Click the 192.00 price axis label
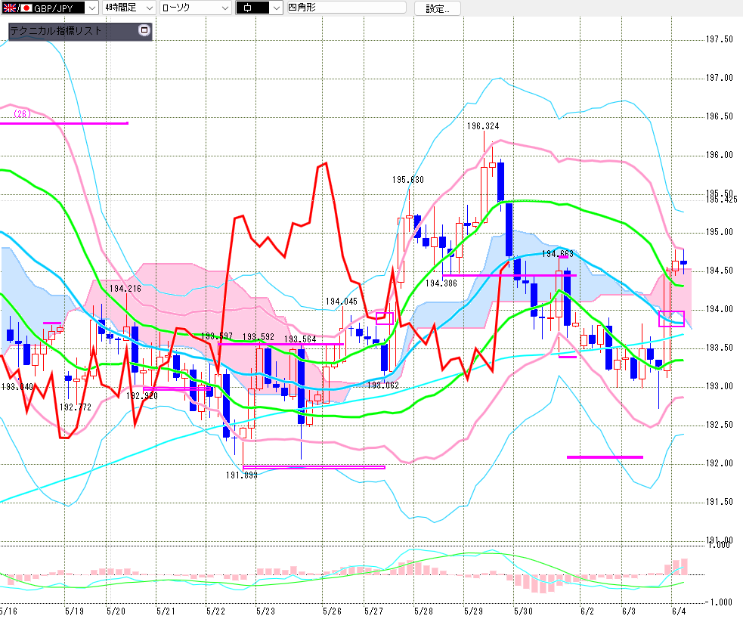The image size is (743, 619). [720, 463]
